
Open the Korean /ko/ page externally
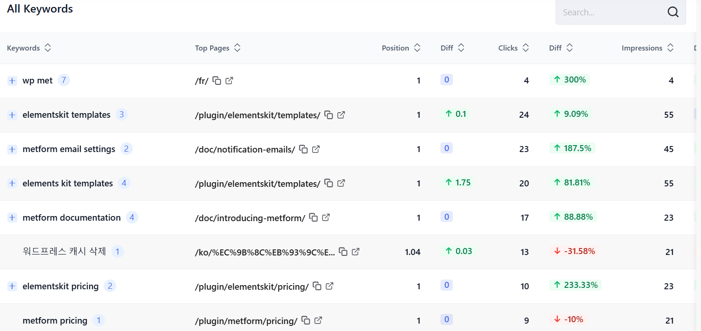coord(355,252)
